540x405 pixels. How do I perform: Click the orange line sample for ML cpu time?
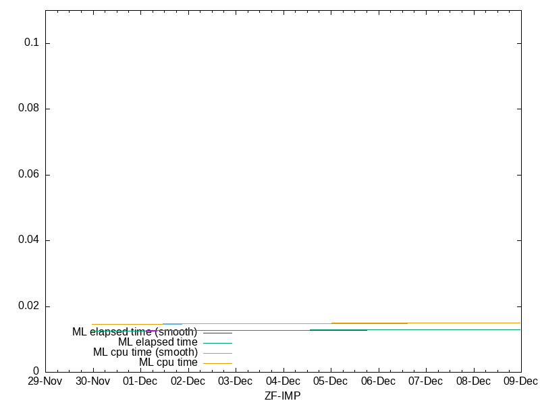coord(217,363)
